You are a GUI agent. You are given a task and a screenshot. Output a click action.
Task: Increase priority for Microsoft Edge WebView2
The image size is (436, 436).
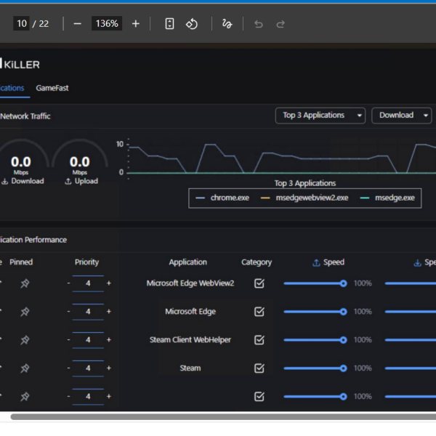109,283
